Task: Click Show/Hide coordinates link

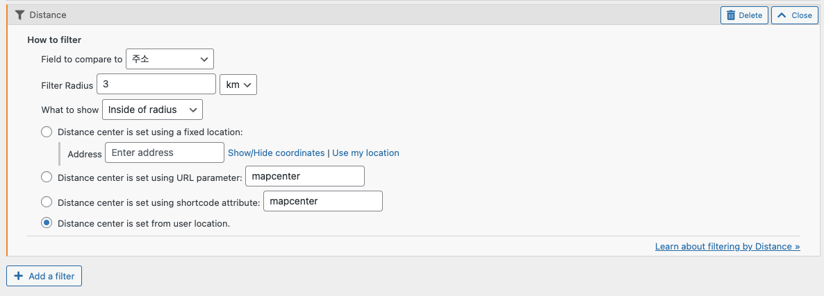Action: pyautogui.click(x=277, y=153)
